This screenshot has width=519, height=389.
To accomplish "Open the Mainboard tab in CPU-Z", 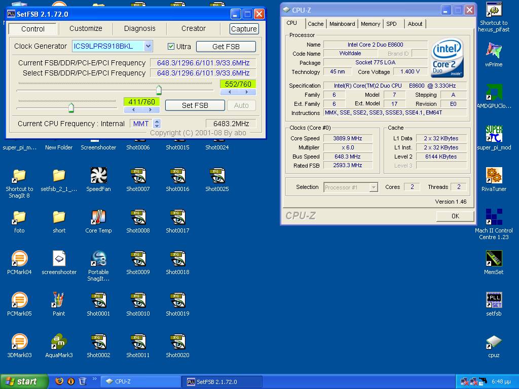I will (x=342, y=24).
